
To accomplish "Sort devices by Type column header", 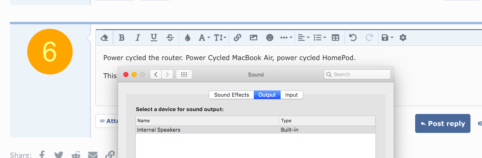I will click(327, 121).
